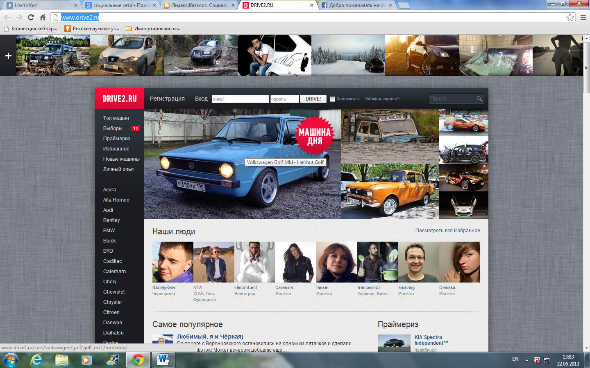Click the пароль input field
Viewport: 590px width, 368px height.
coord(284,99)
